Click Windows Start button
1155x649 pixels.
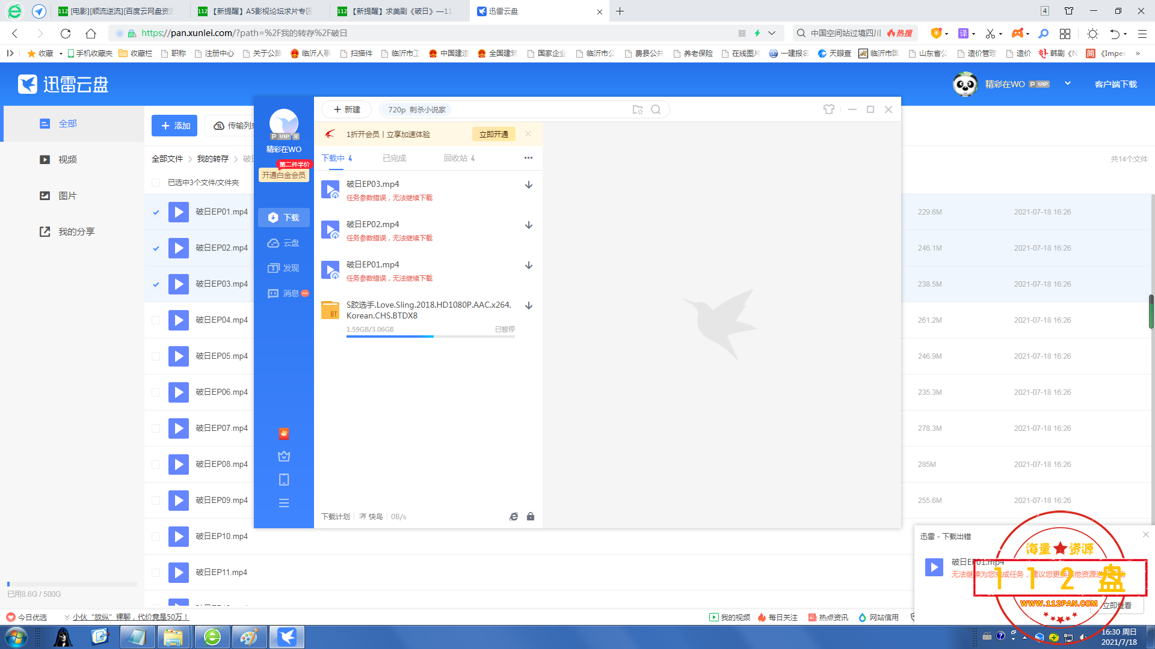(x=16, y=637)
